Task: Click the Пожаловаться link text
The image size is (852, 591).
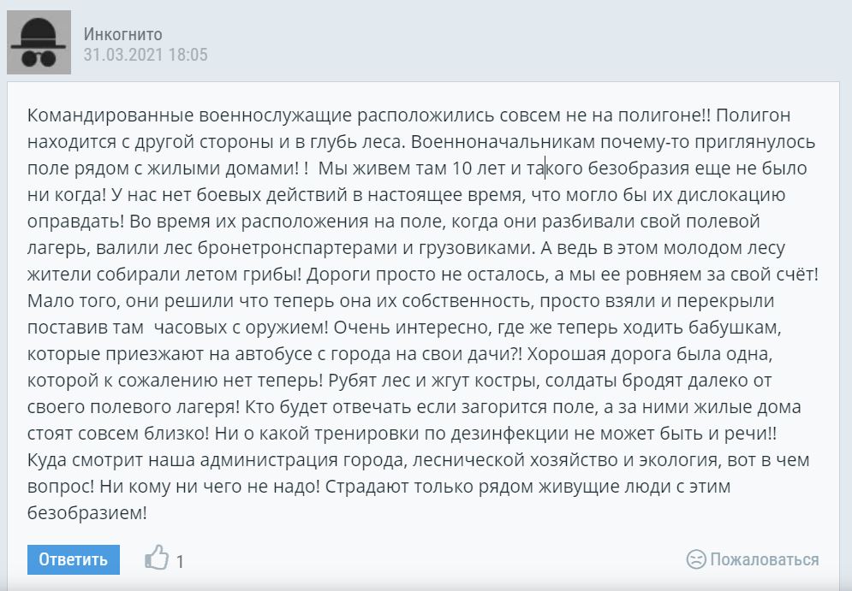Action: pos(764,559)
